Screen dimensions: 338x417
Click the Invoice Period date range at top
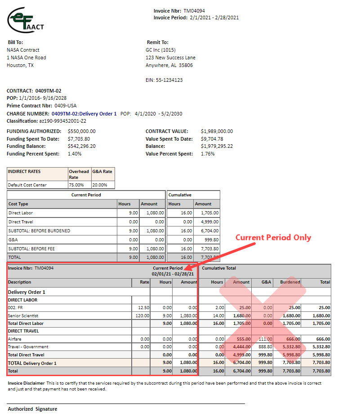pos(214,18)
